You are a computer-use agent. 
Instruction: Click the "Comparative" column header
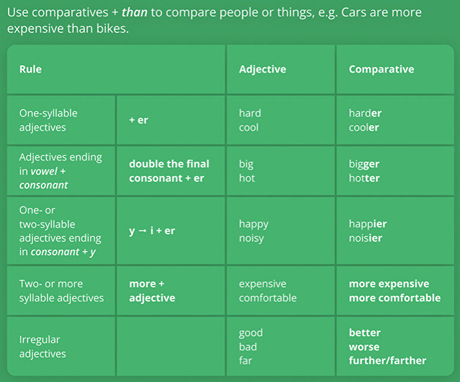coord(381,69)
